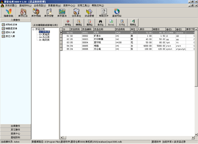The width and height of the screenshot is (198, 144).
Task: Export with the Excel button
Action: [111, 23]
